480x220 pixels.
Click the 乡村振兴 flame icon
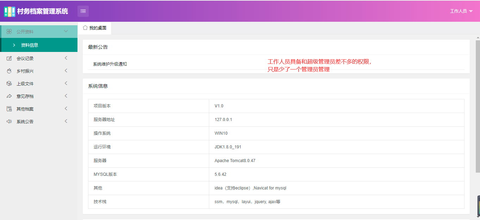coord(9,71)
